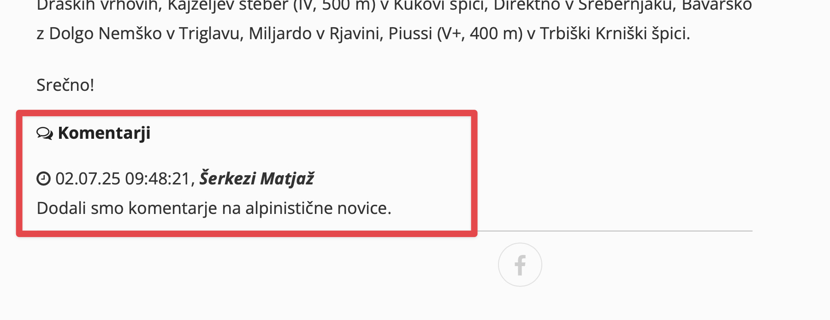This screenshot has width=830, height=320.
Task: Click the word novice in the comment
Action: click(364, 208)
